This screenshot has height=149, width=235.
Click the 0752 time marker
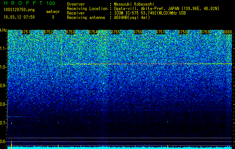48,32
